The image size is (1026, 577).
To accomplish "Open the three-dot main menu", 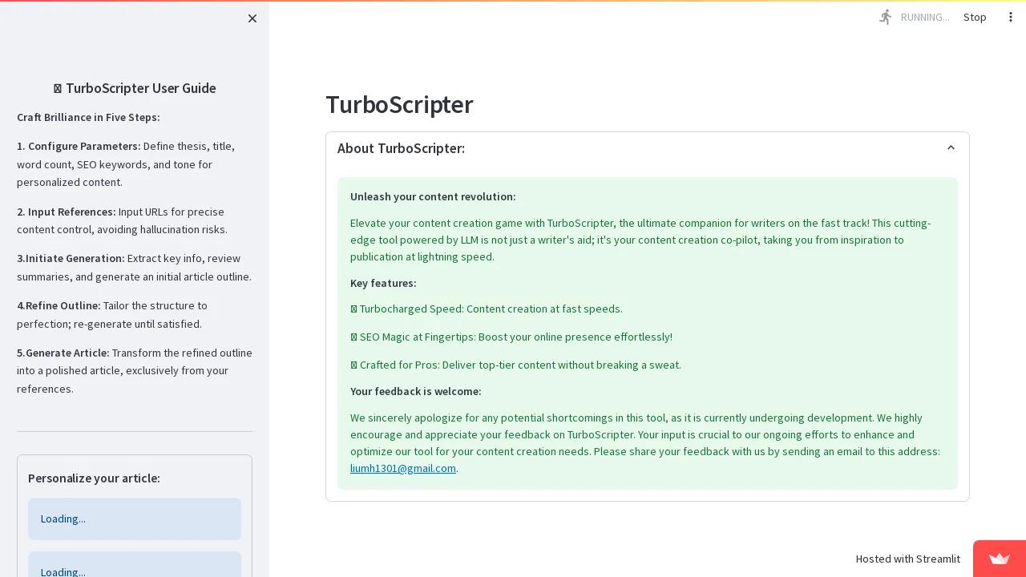I will point(1010,17).
